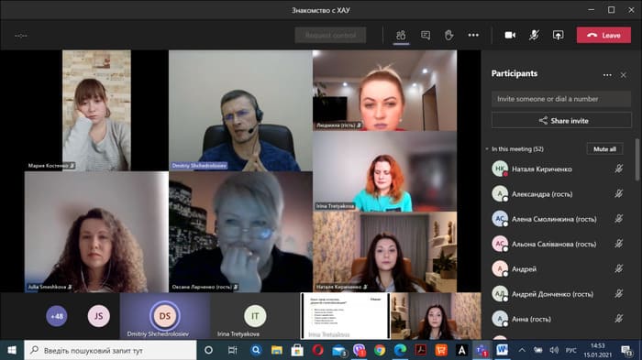Click the Leave call button
Viewport: 642px width, 360px height.
[x=603, y=35]
